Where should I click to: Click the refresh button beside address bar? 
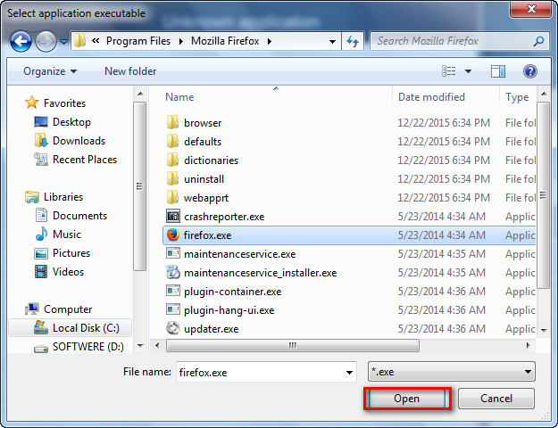click(353, 41)
